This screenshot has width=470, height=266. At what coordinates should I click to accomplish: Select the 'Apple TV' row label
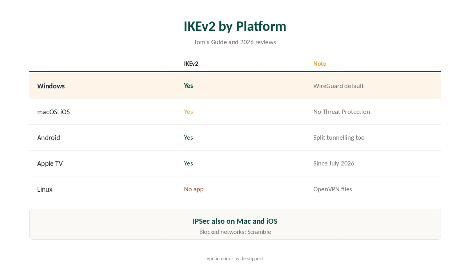point(50,163)
